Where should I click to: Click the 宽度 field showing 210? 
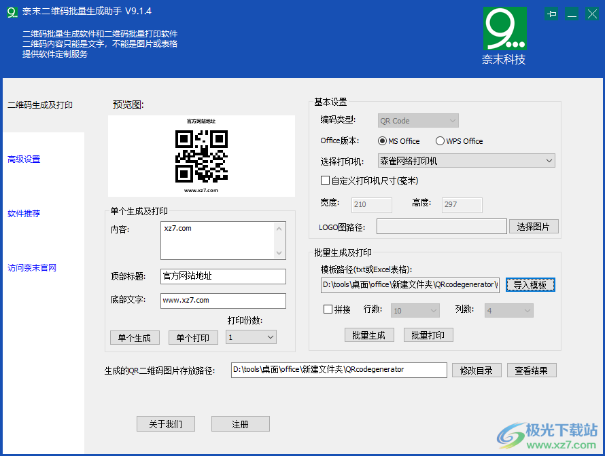coord(372,204)
